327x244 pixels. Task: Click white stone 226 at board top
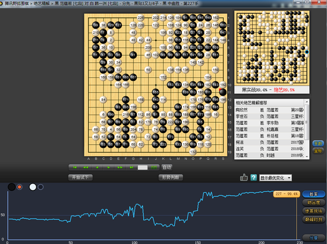tap(141, 18)
